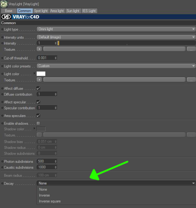Click the Intensity texture link field
The height and width of the screenshot is (208, 196).
coord(114,49)
